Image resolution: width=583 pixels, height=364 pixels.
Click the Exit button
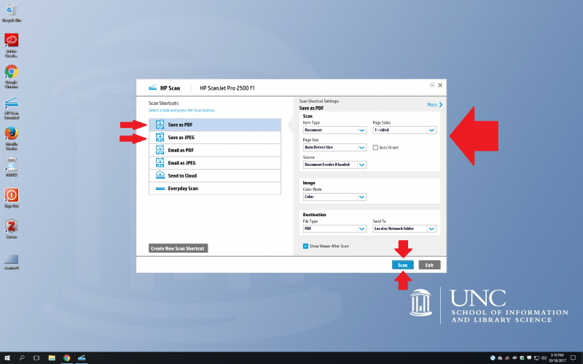(x=429, y=265)
